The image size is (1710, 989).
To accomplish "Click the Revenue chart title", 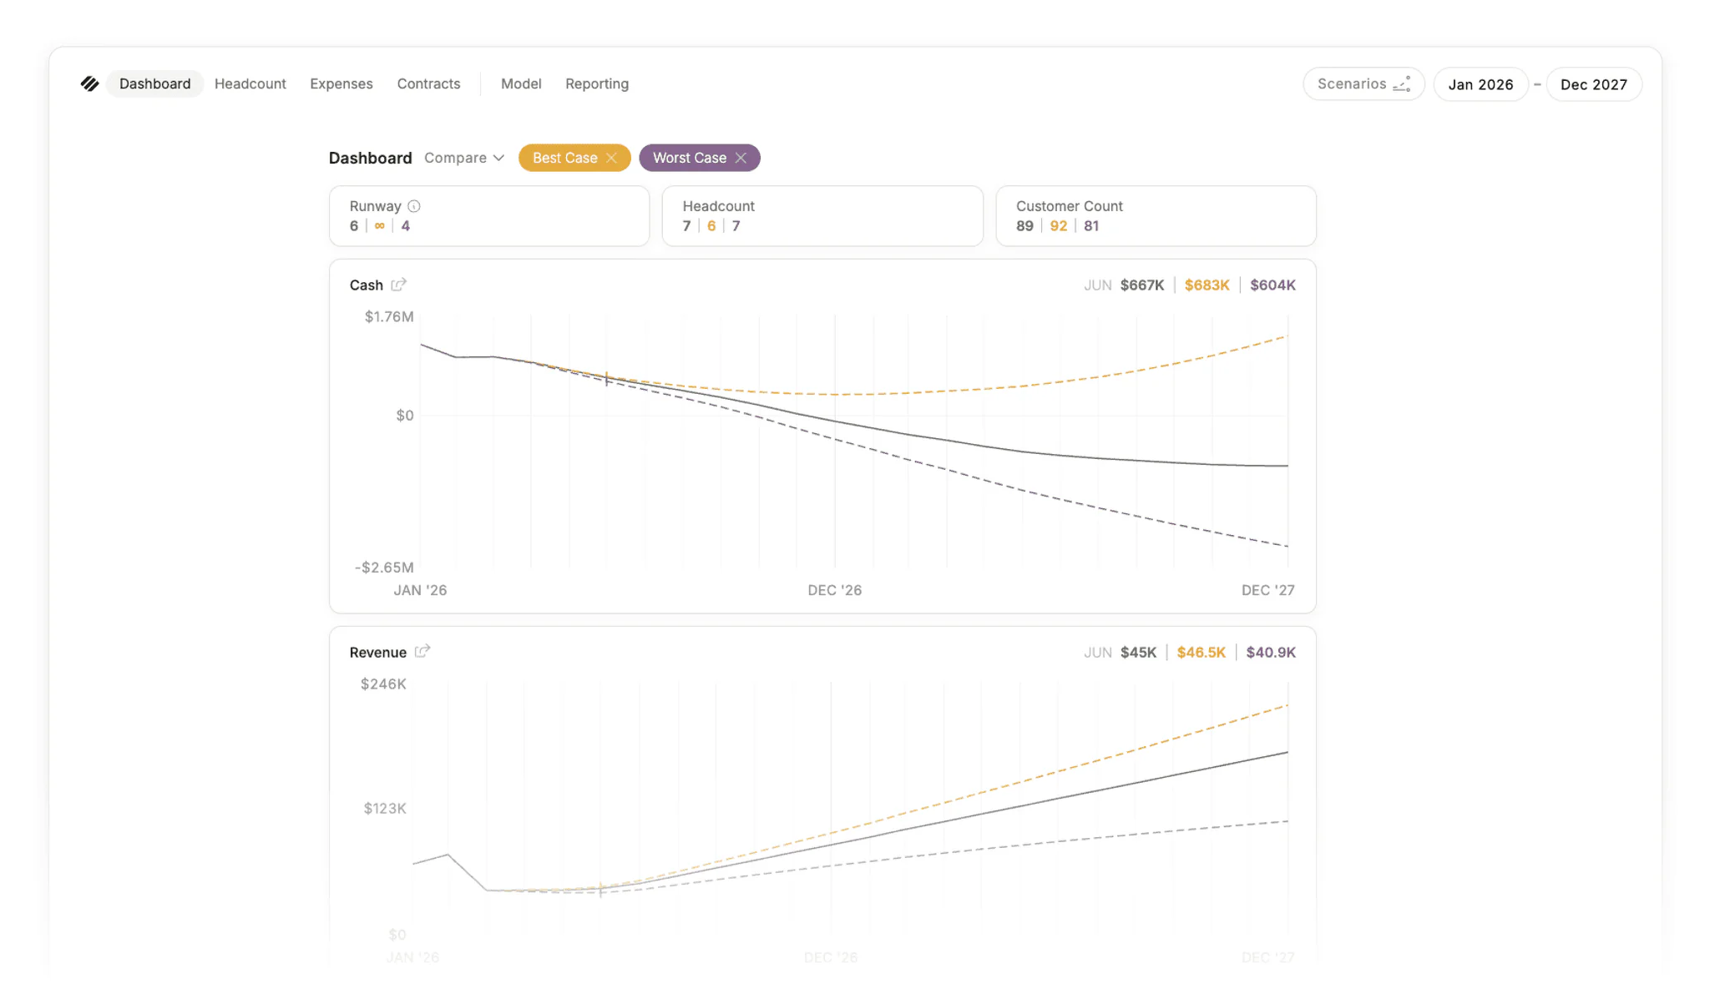I will 378,652.
